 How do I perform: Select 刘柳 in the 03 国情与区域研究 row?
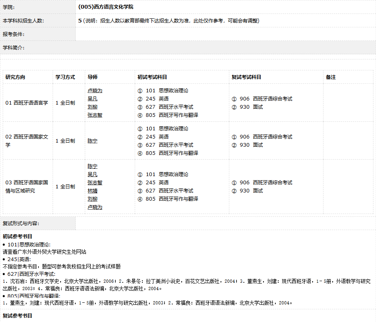pos(92,199)
